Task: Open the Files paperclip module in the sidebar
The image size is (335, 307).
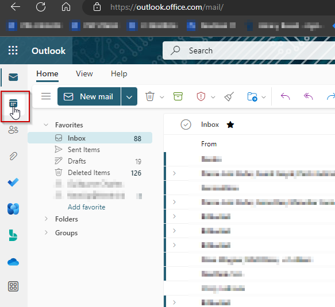Action: click(x=13, y=156)
